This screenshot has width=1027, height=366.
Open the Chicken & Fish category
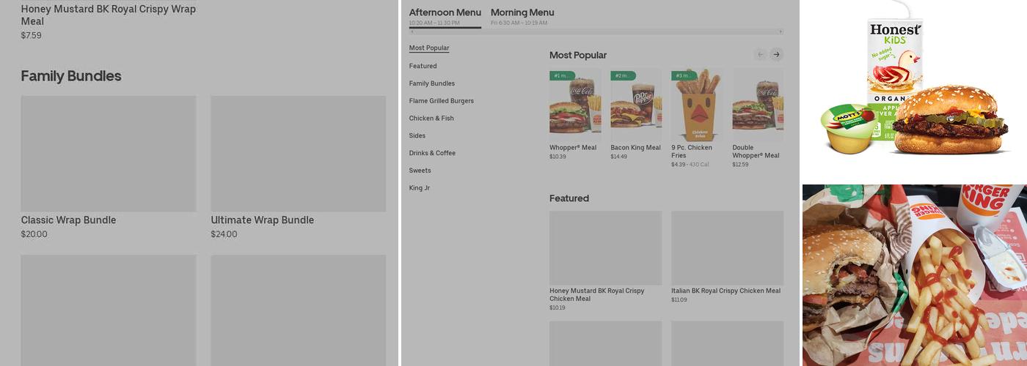coord(431,119)
